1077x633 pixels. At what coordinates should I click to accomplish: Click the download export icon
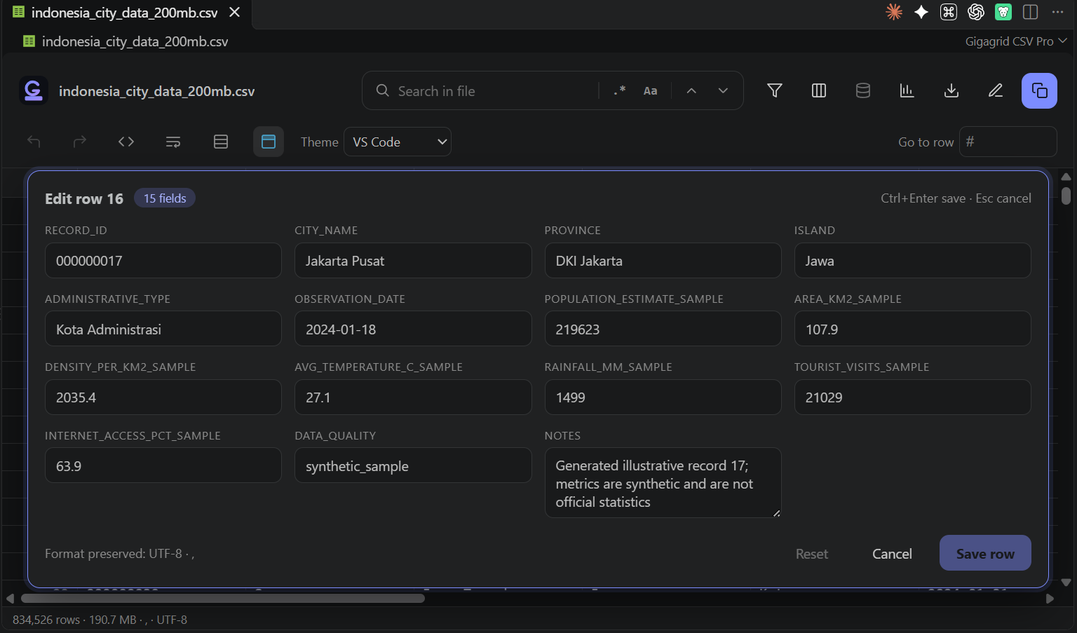pyautogui.click(x=951, y=90)
